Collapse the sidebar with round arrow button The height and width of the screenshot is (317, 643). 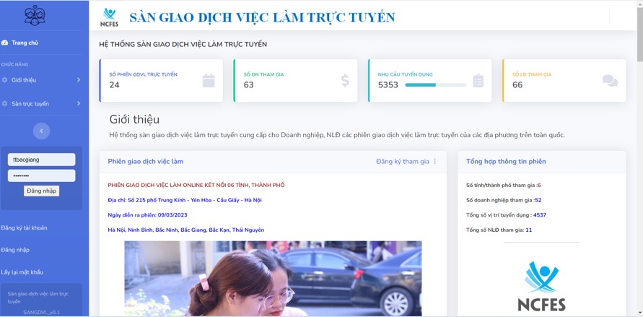click(41, 131)
